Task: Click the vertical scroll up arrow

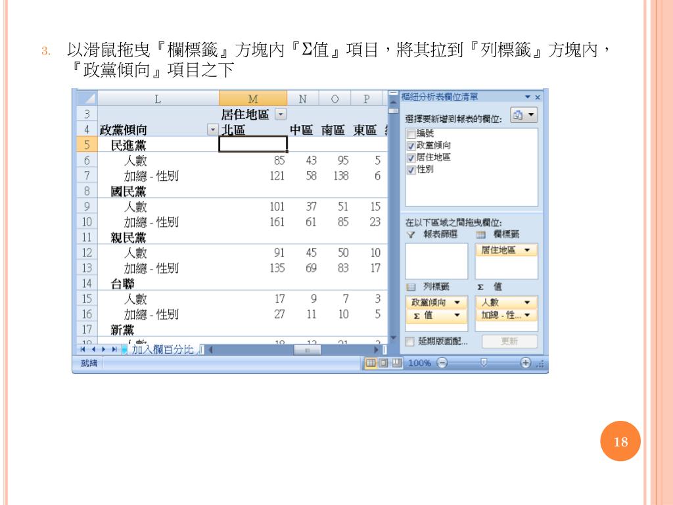Action: click(393, 102)
